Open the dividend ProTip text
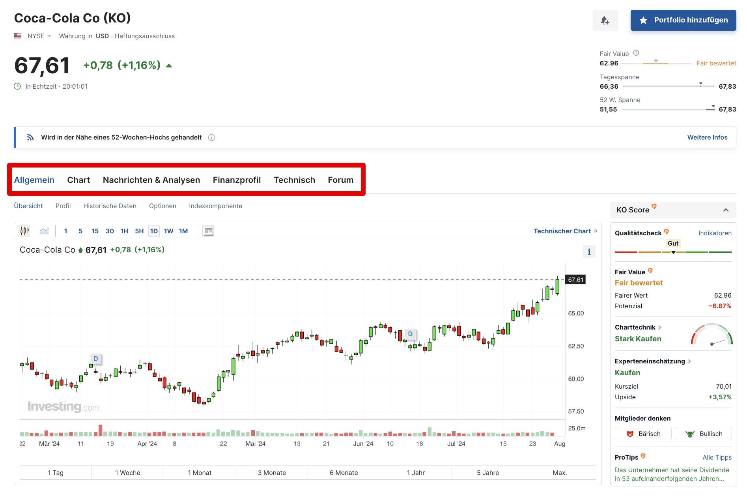747x499 pixels. tap(672, 474)
